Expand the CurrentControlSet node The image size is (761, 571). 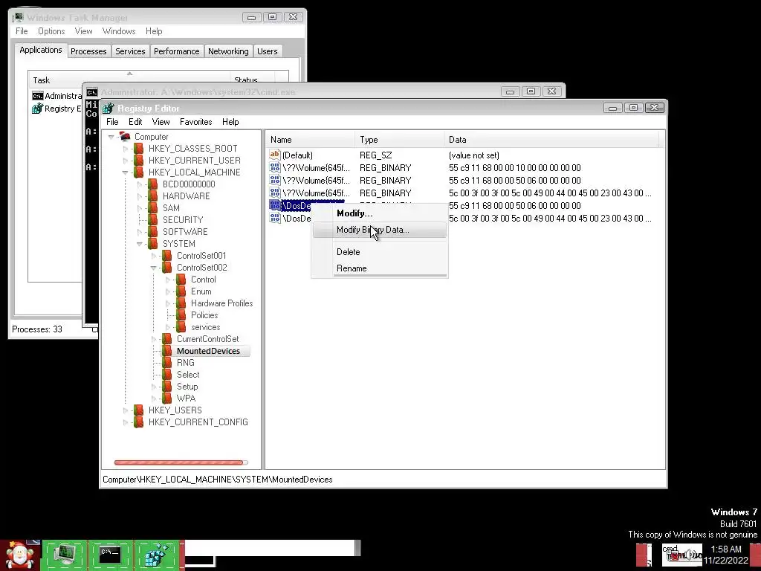click(x=153, y=339)
